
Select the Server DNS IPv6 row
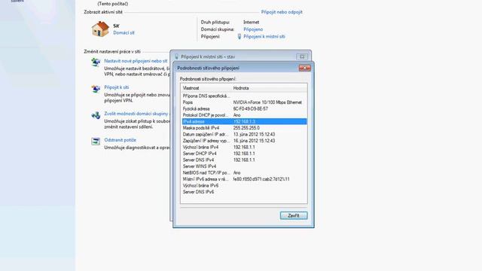tap(244, 192)
